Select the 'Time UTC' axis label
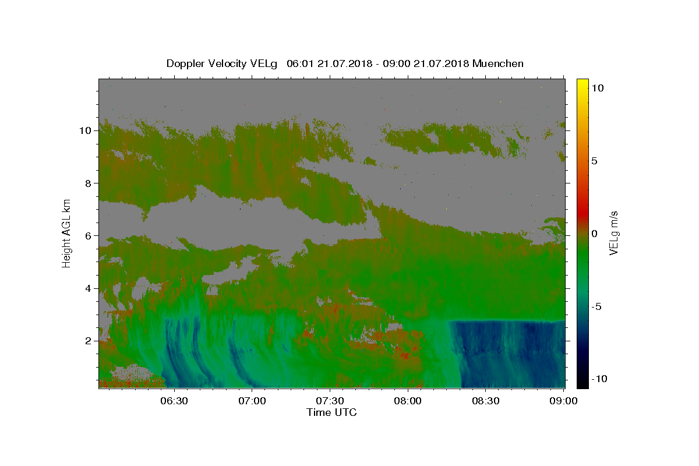Image resolution: width=699 pixels, height=466 pixels. [331, 412]
